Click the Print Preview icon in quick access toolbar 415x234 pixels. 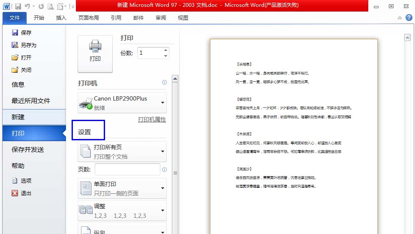point(51,6)
